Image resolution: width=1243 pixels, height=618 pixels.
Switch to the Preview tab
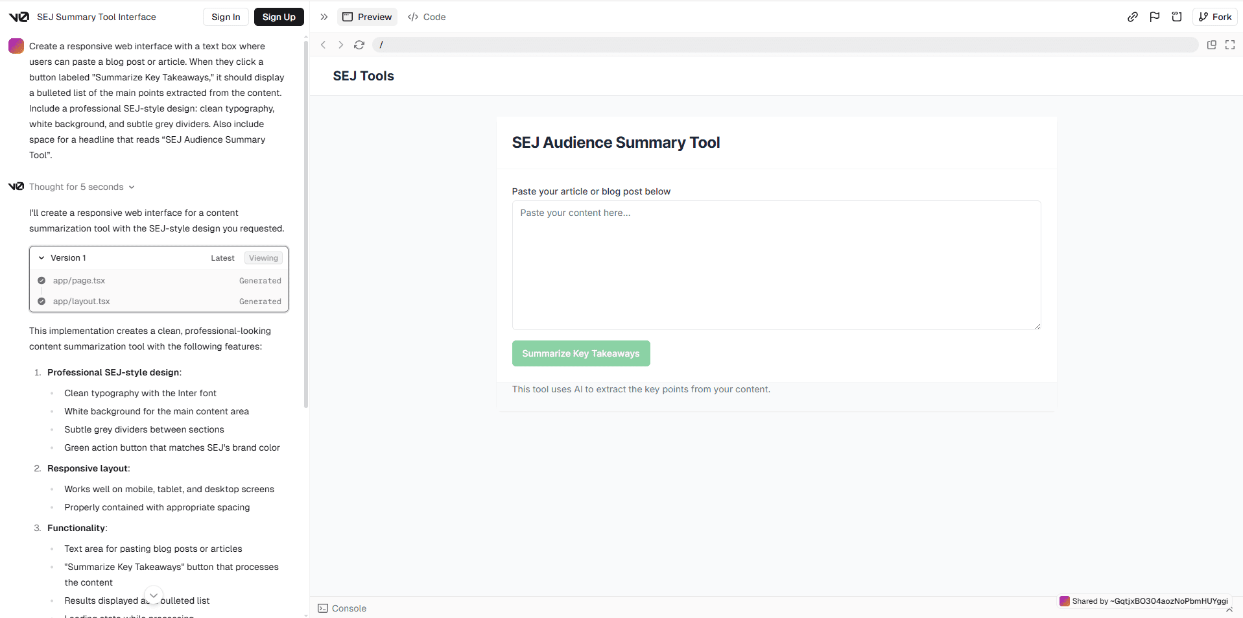pyautogui.click(x=367, y=17)
